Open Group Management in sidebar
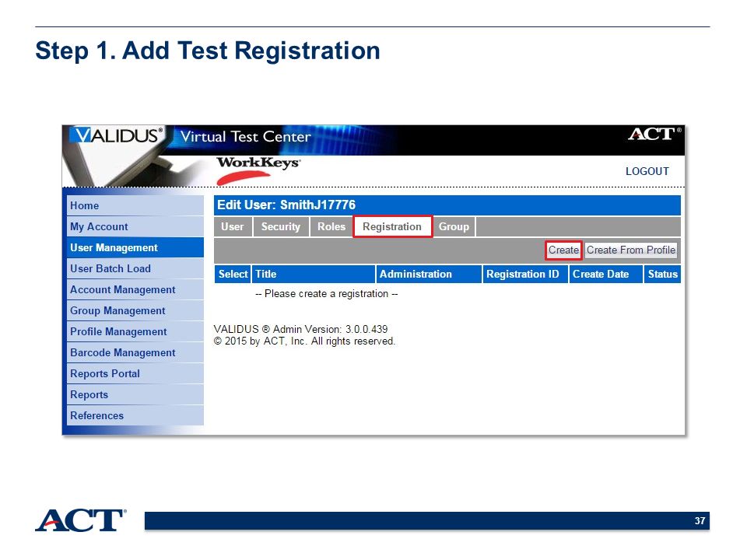This screenshot has height=560, width=747. [x=135, y=310]
